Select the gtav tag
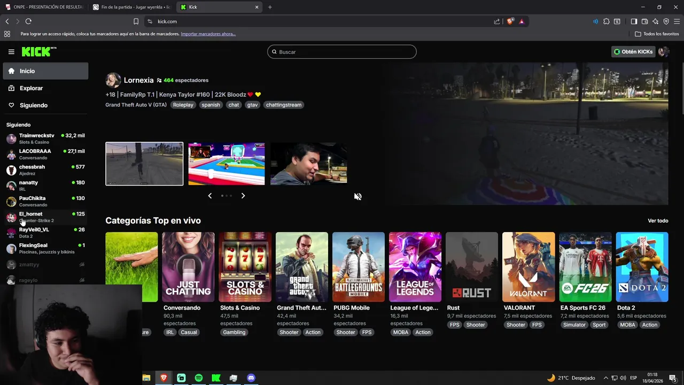684x385 pixels. [x=252, y=105]
